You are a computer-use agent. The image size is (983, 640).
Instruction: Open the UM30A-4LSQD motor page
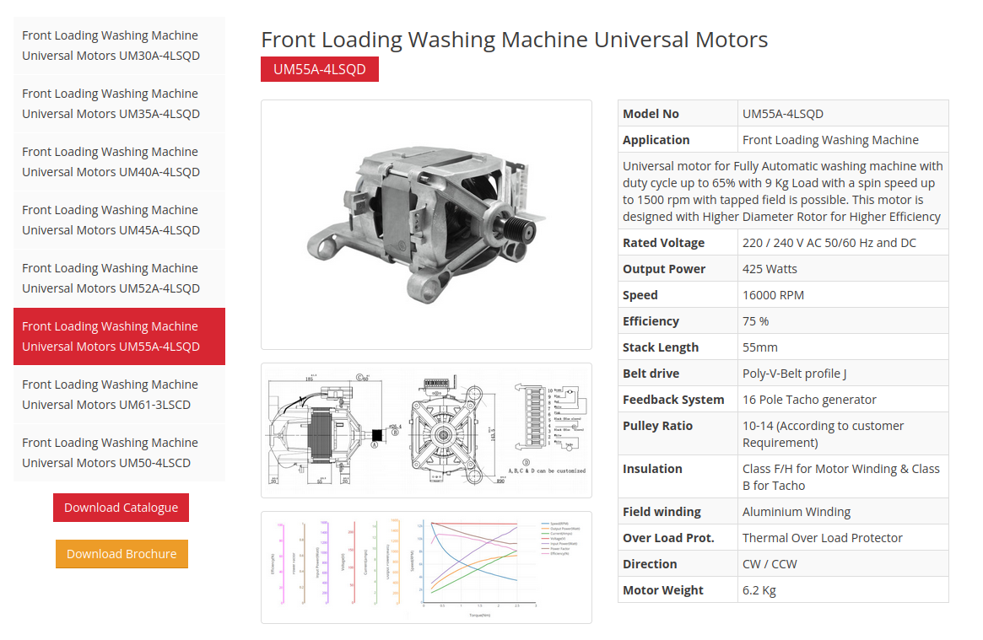(x=119, y=46)
